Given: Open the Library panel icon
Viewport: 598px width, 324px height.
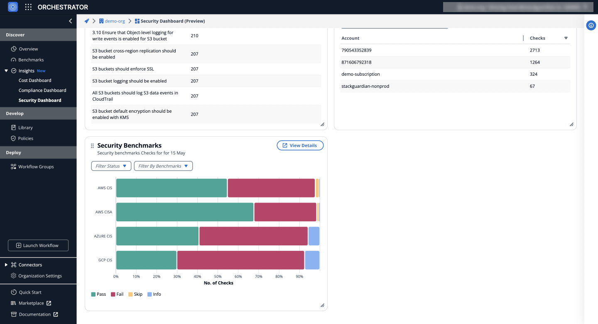Looking at the screenshot, I should tap(13, 127).
